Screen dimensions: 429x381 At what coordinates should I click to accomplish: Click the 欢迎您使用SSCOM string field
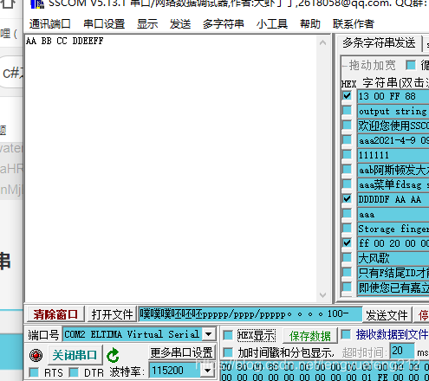[393, 126]
